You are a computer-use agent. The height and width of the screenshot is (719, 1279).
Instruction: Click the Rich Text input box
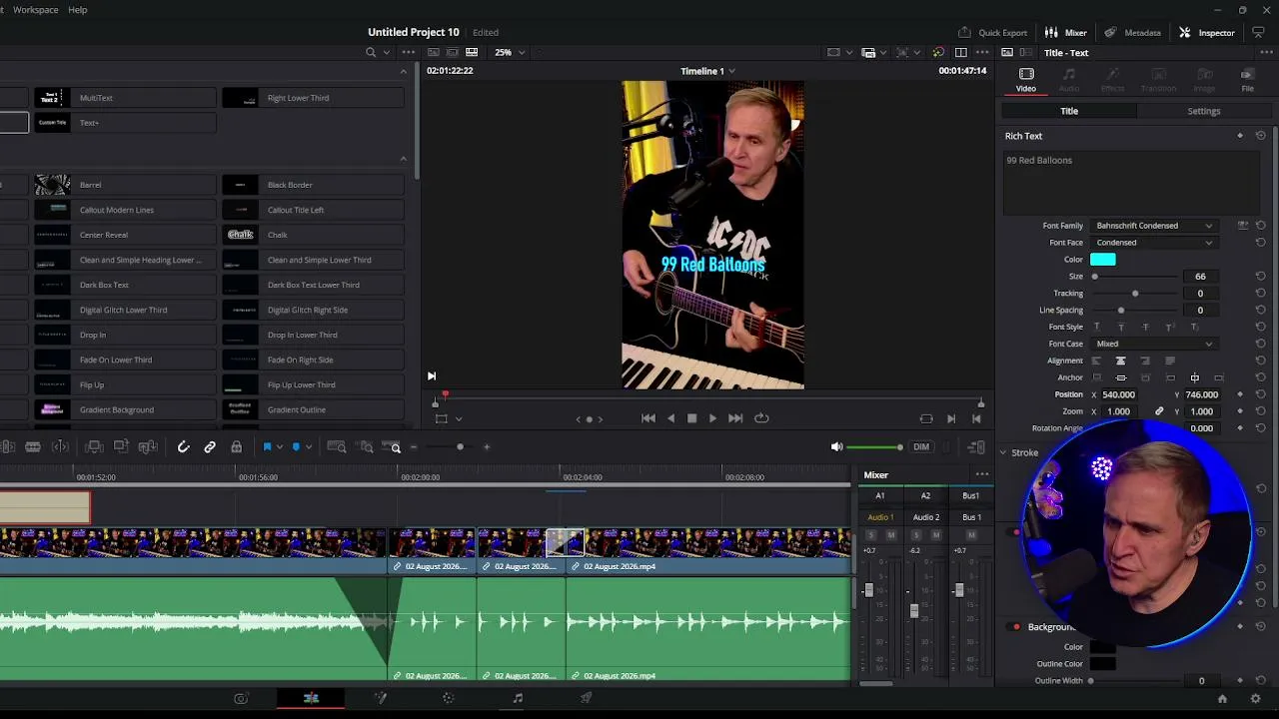(1131, 182)
